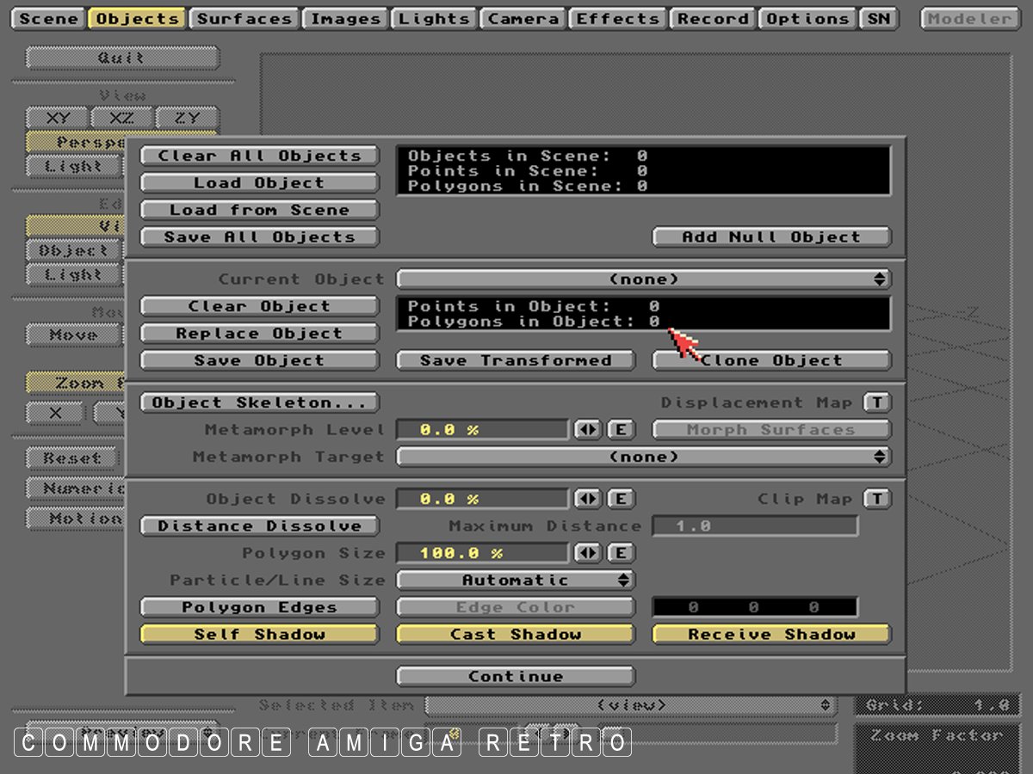Open Polygon Size envelope E button
This screenshot has width=1033, height=774.
point(621,553)
